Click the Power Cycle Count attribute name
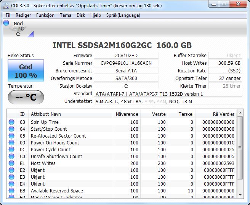This screenshot has width=250, height=205. (51, 149)
